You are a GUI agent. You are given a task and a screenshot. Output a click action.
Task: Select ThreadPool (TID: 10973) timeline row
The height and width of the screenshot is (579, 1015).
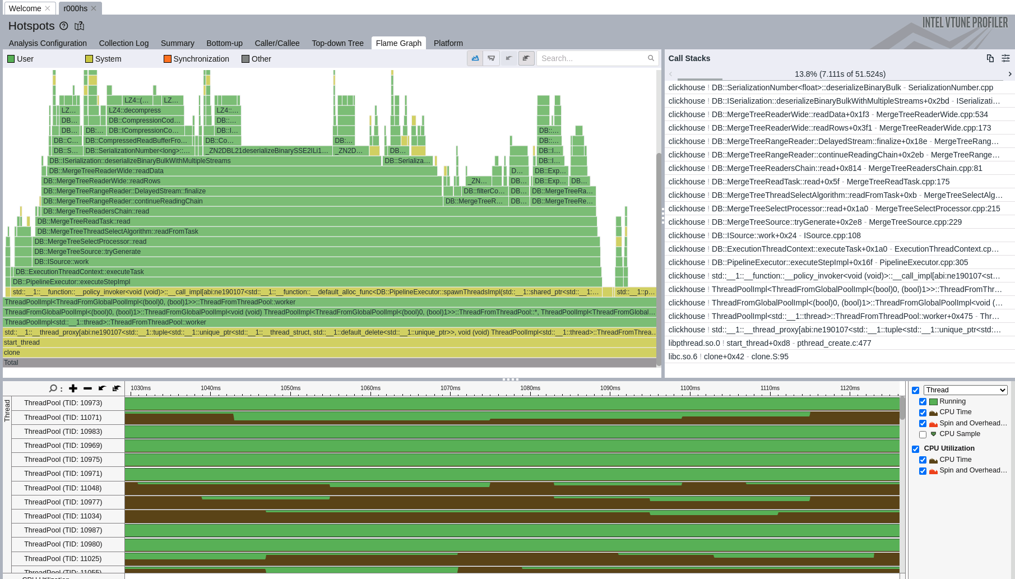click(x=455, y=403)
